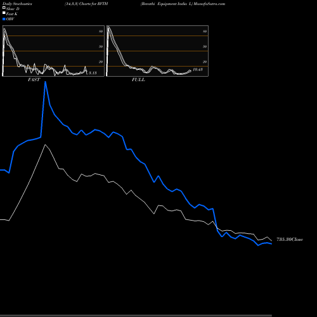Image resolution: width=317 pixels, height=317 pixels.
Task: Click the 80 level label in FULL chart
Action: click(205, 31)
